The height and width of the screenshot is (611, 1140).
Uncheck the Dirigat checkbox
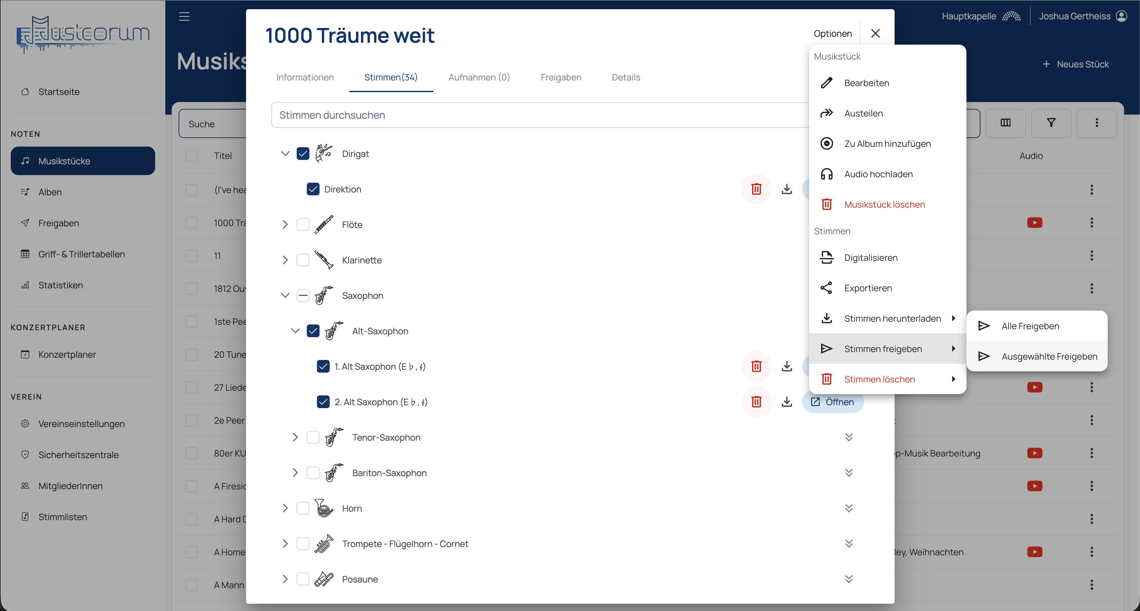click(303, 154)
